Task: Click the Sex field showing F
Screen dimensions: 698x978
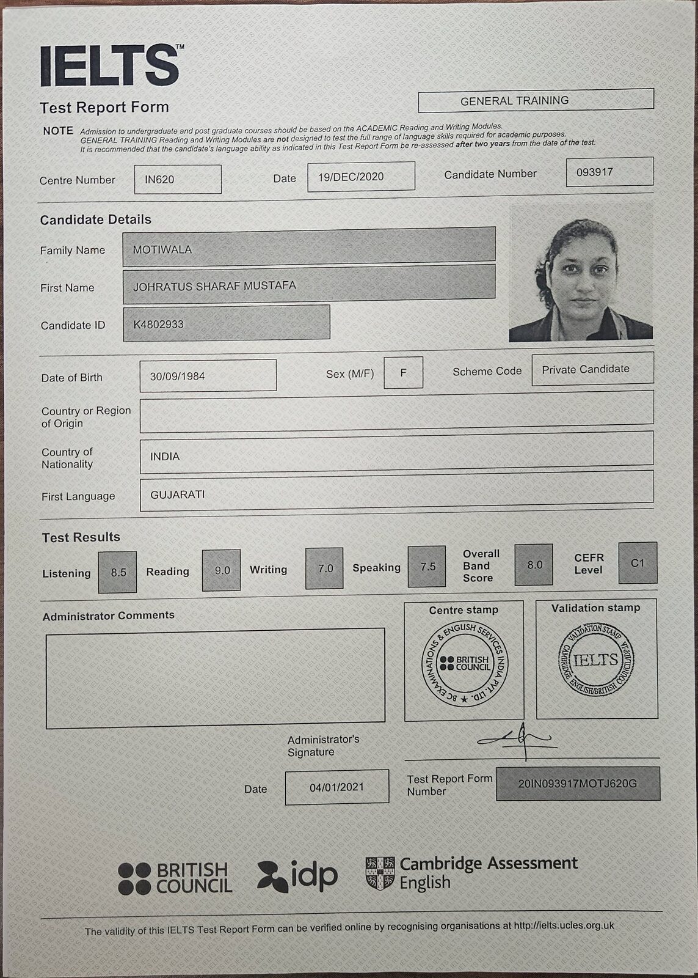Action: pyautogui.click(x=403, y=372)
